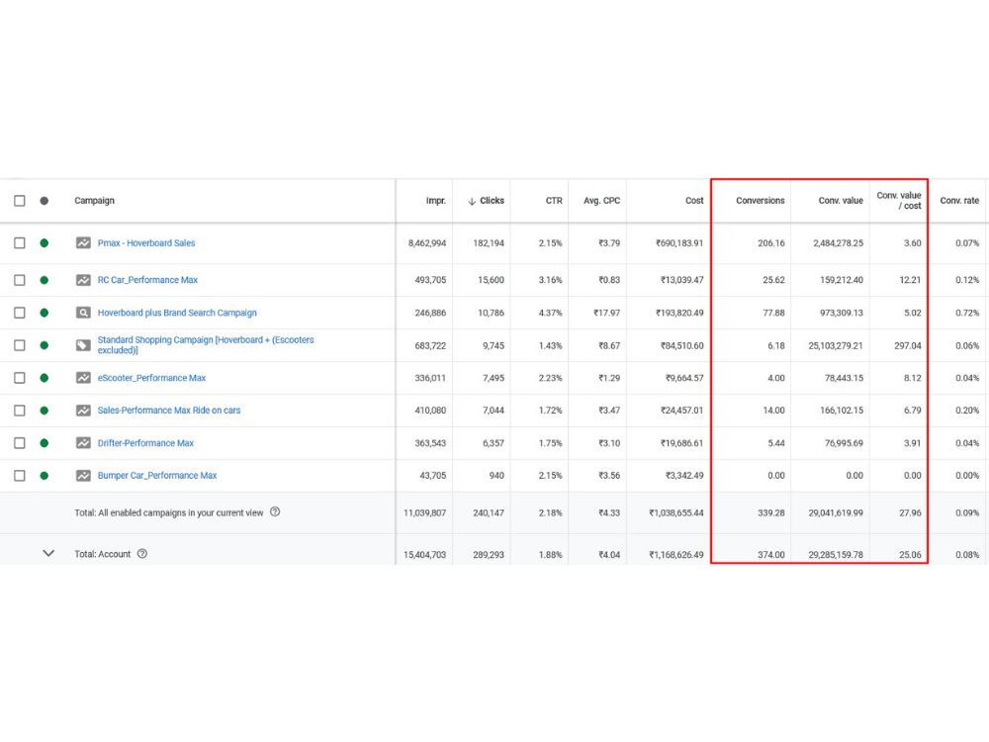Click the Shopping tag icon beside Standard Shopping Campaign
The image size is (989, 742).
(x=83, y=345)
